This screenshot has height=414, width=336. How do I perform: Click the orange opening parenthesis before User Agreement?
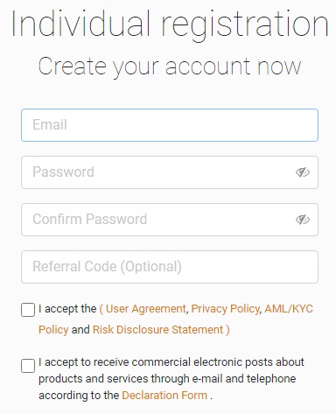[x=101, y=309]
